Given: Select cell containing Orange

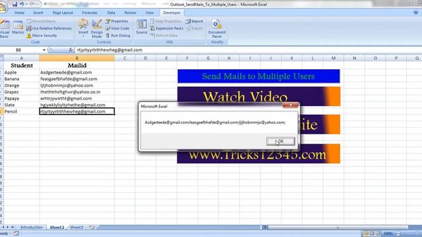Looking at the screenshot, I should tap(22, 85).
